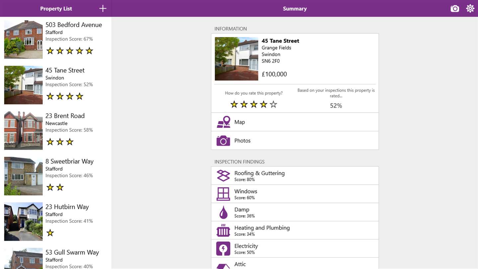Viewport: 478px width, 269px height.
Task: Click 'Inspection Score: 46%' text
Action: click(69, 175)
